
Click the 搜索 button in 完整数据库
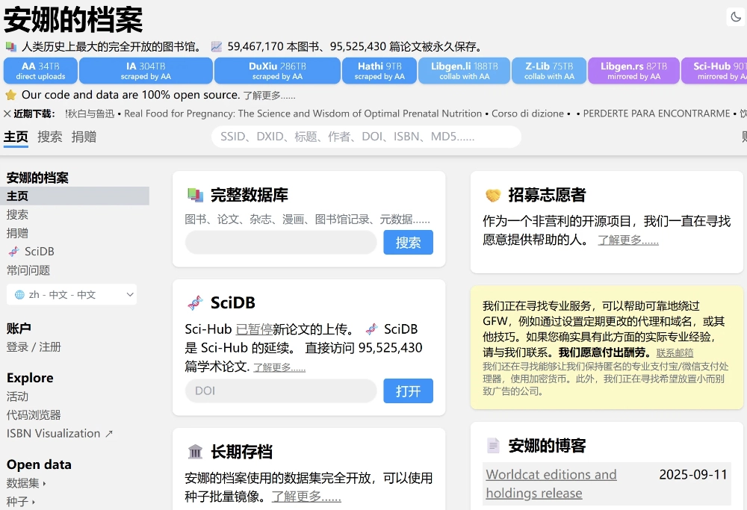408,243
